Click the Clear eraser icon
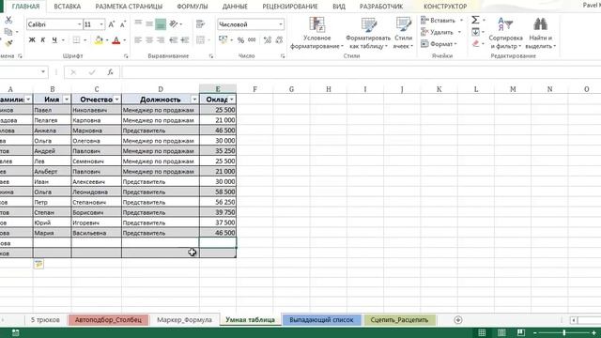Viewport: 601px width, 338px height. 476,44
